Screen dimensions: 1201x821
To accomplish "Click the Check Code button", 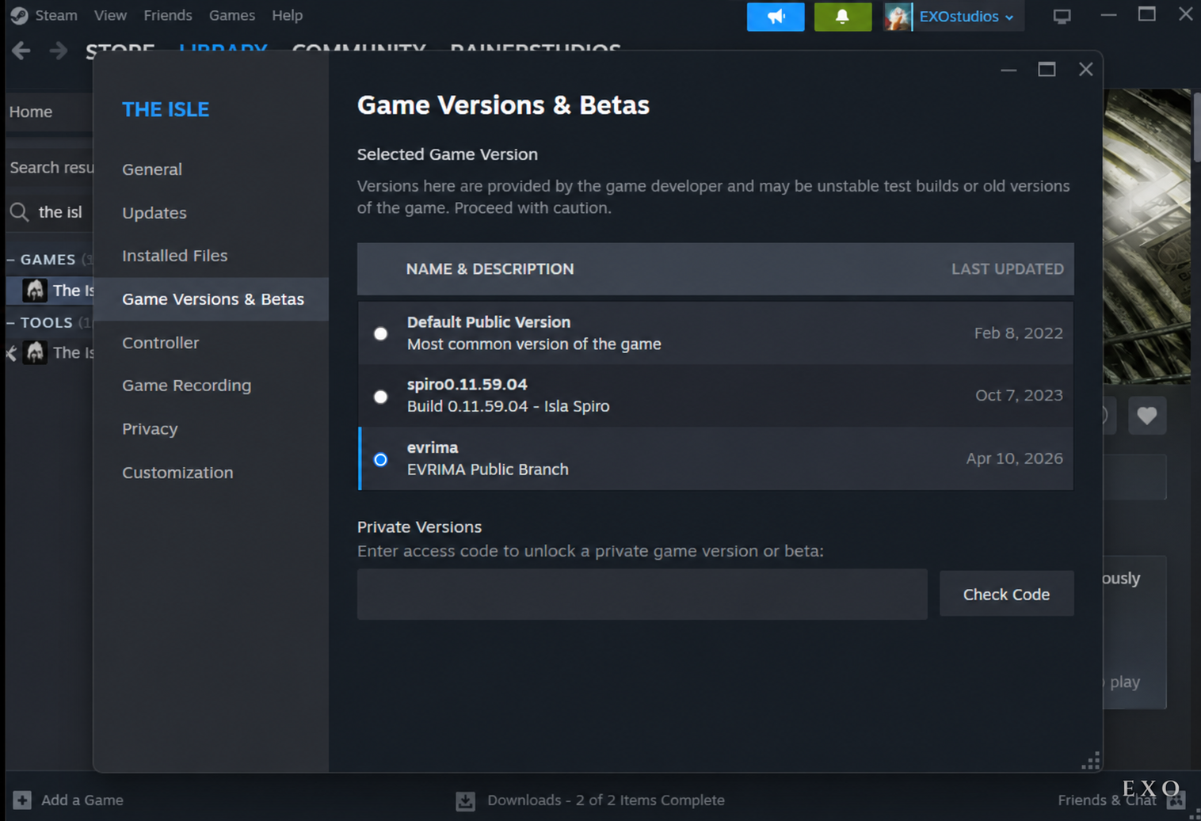I will (1006, 594).
